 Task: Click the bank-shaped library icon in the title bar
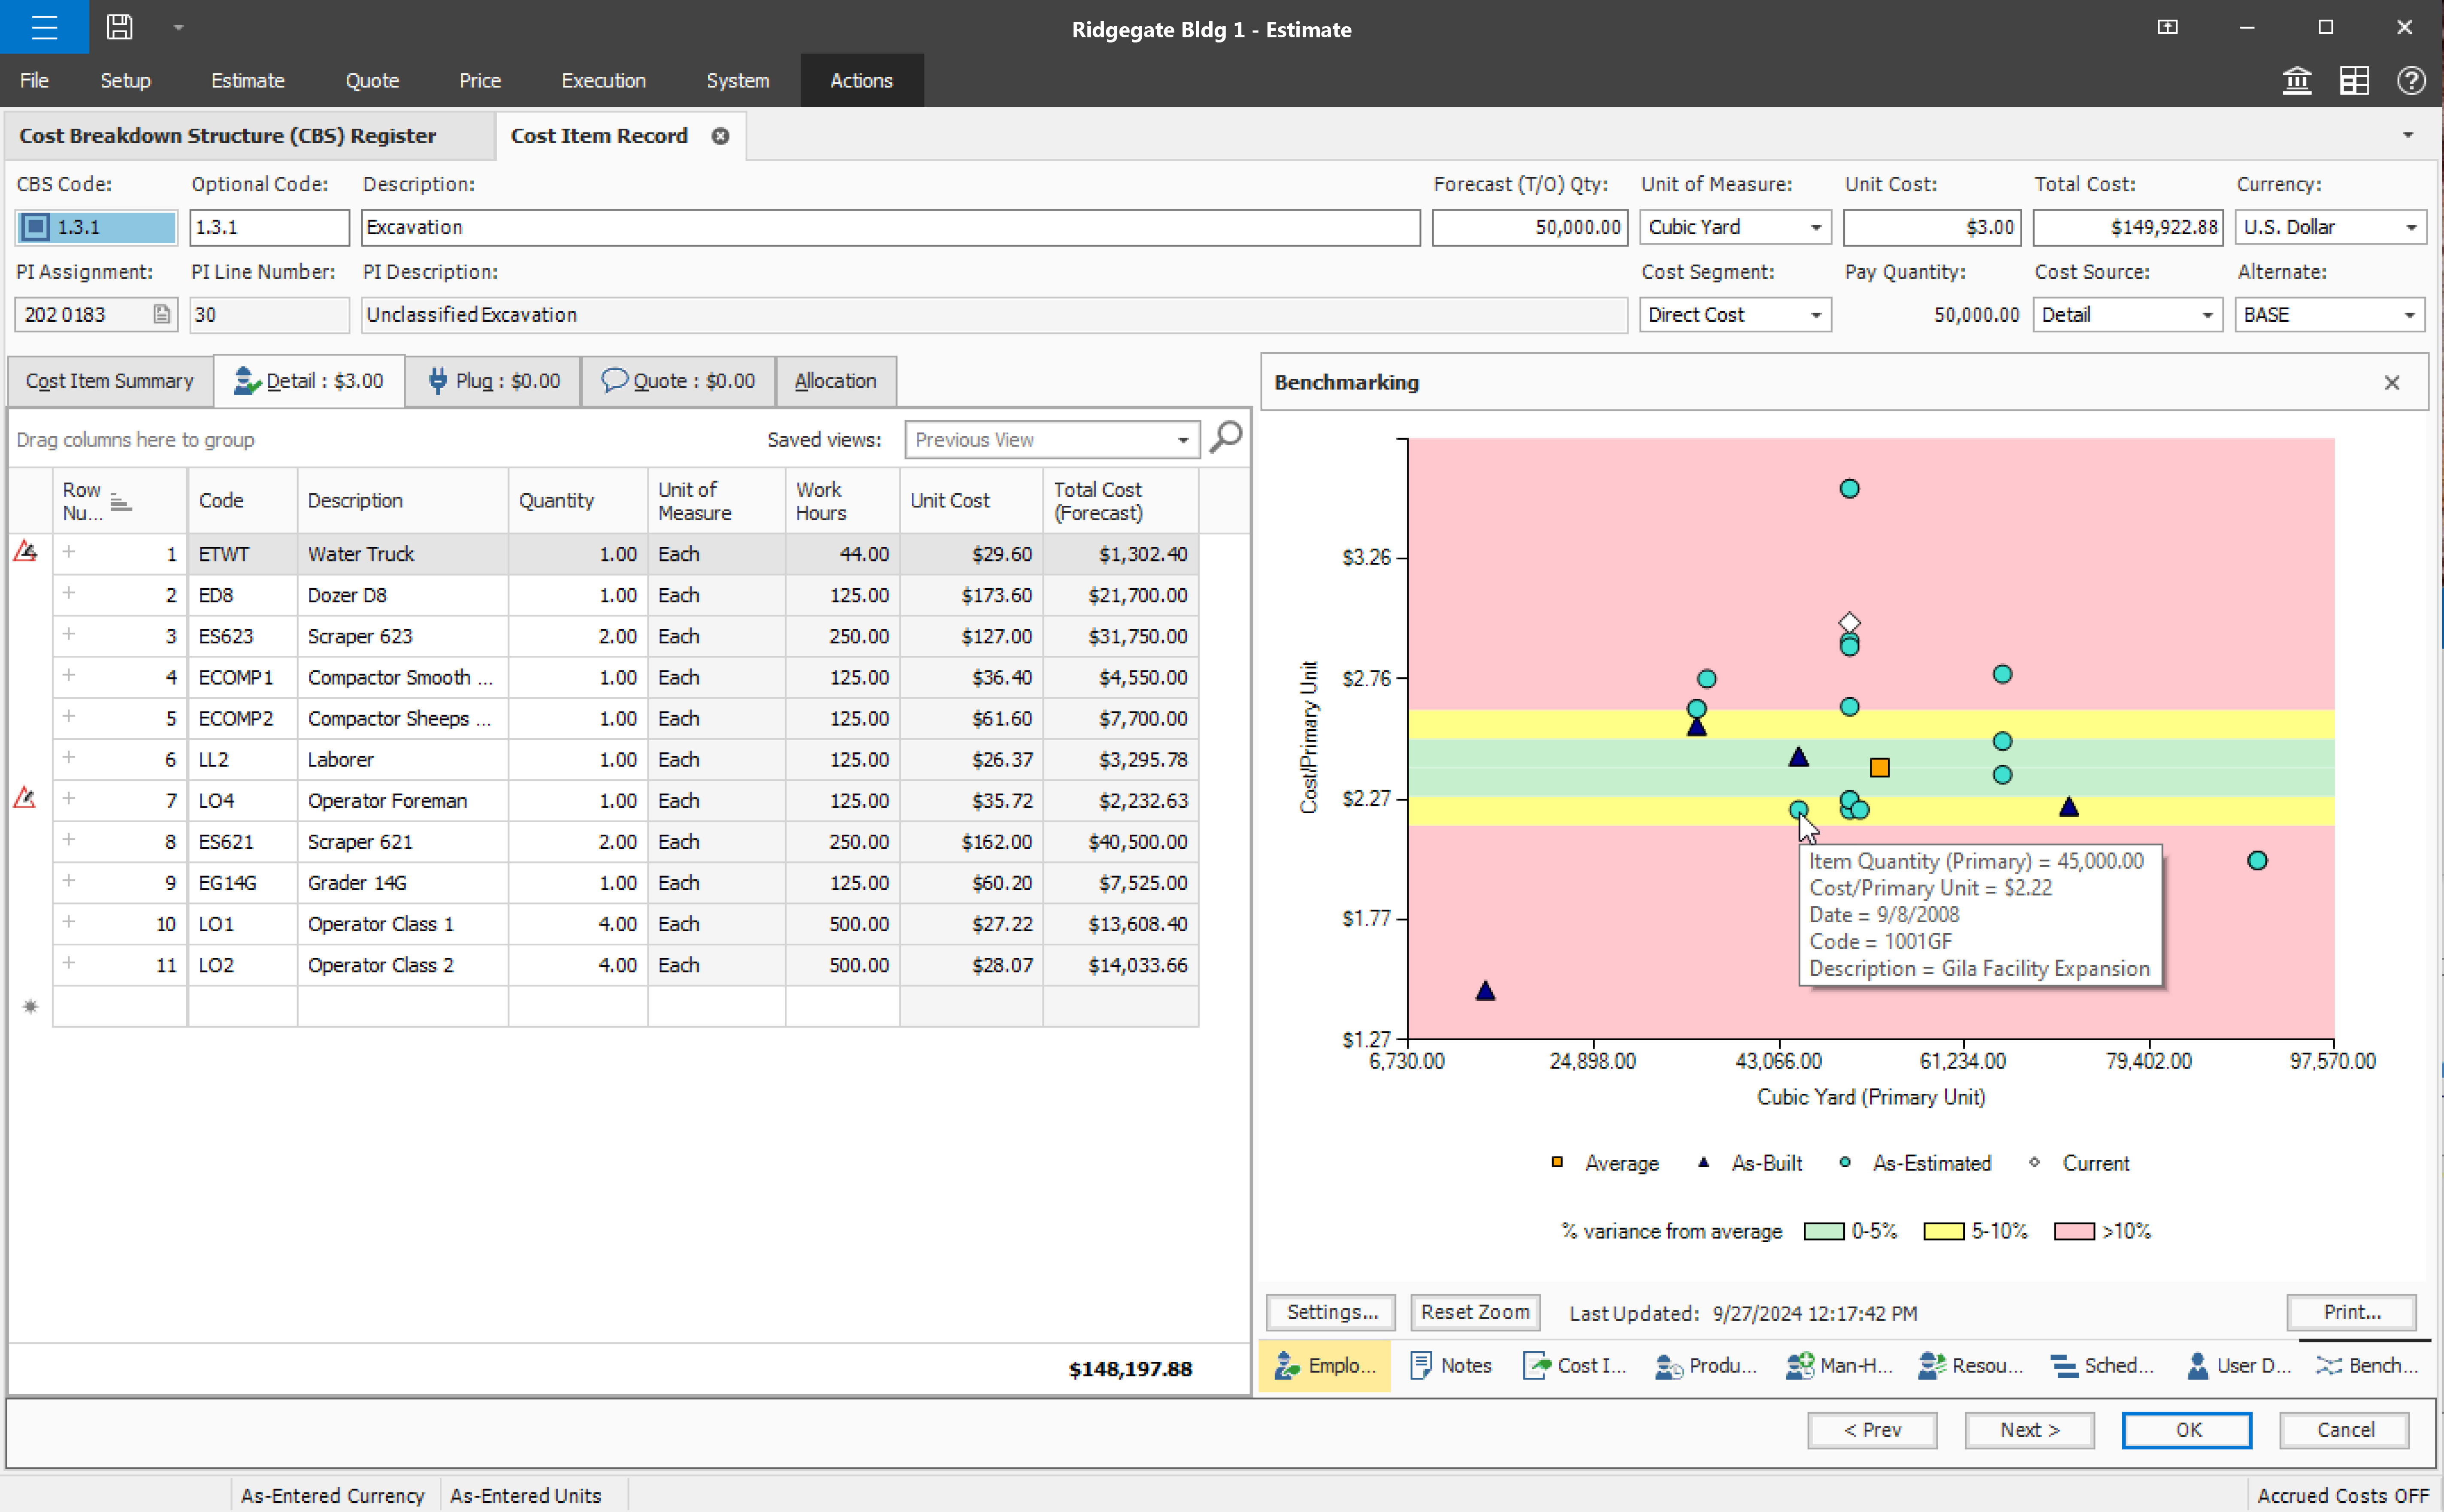(2297, 80)
